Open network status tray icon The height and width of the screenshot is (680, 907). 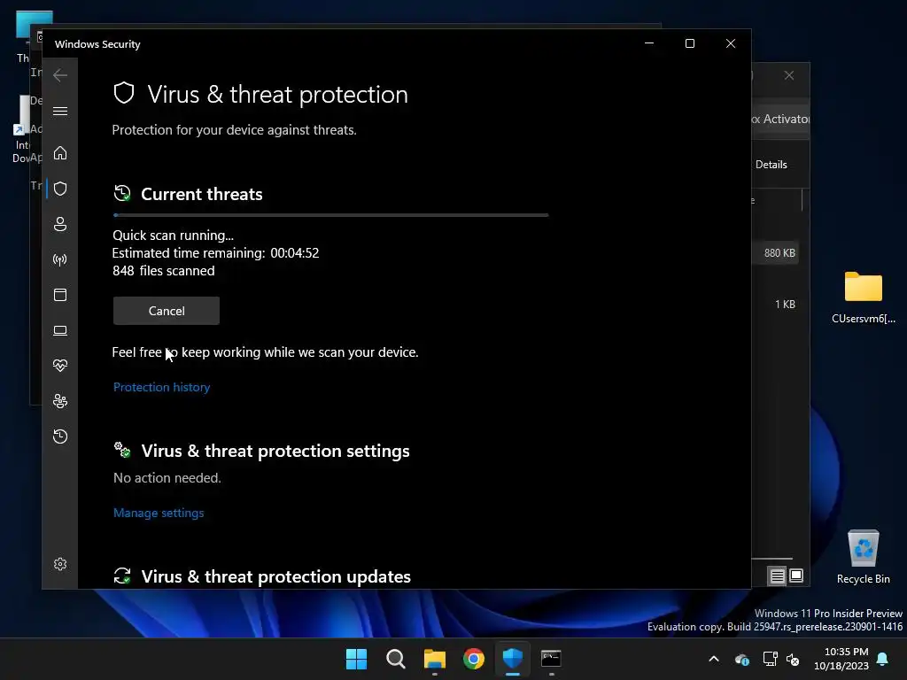click(x=770, y=659)
